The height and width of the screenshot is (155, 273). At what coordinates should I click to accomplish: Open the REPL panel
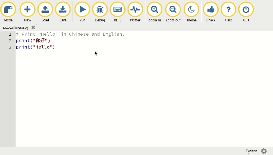pos(117,12)
